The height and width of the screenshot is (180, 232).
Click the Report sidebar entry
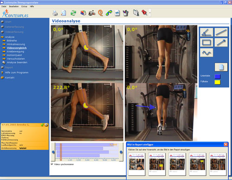tap(9, 68)
